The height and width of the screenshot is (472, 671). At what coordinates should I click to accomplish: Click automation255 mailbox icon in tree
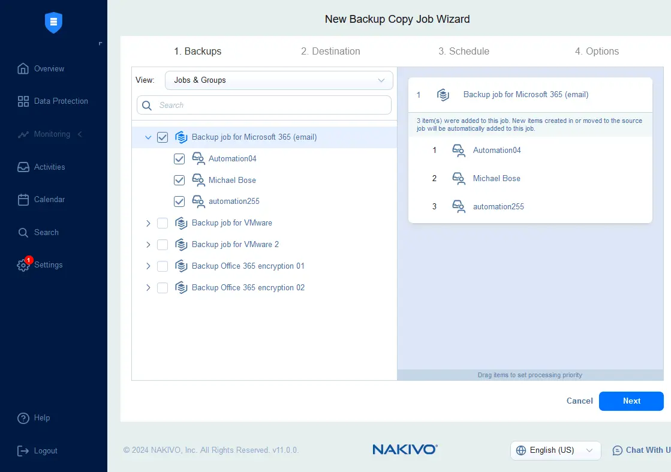(198, 201)
